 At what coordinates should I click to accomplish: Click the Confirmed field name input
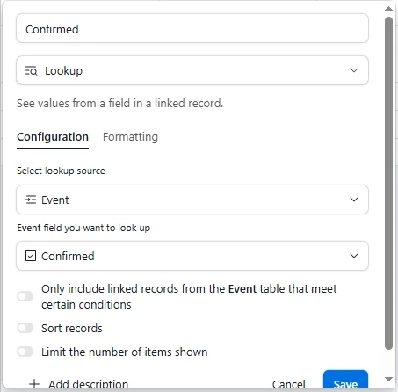click(192, 28)
